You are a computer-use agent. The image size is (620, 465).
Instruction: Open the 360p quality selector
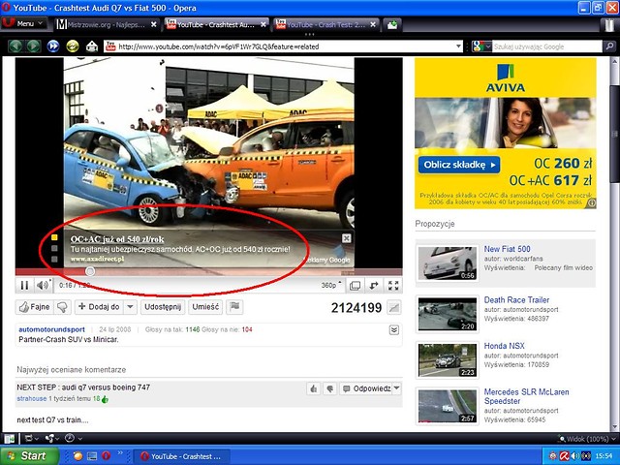click(x=331, y=285)
